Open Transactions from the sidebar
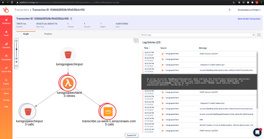 pos(6,58)
